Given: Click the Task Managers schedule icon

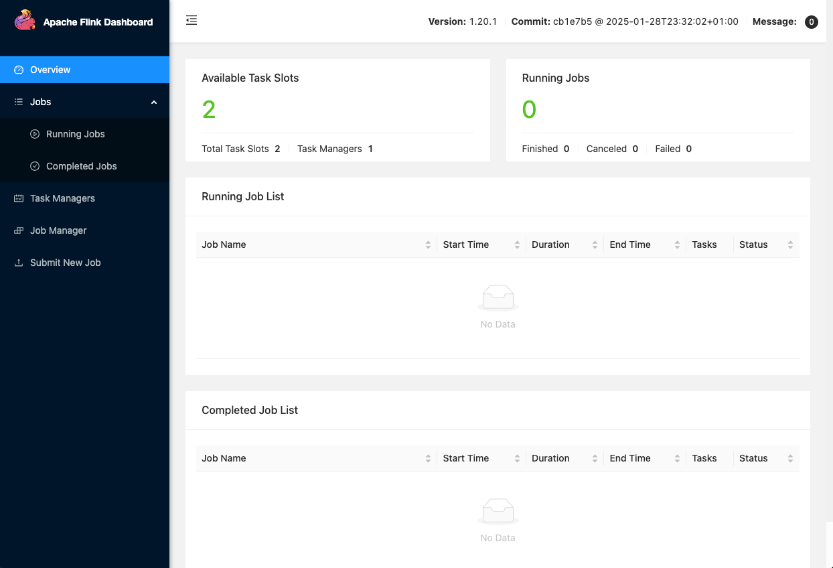Looking at the screenshot, I should coord(19,198).
